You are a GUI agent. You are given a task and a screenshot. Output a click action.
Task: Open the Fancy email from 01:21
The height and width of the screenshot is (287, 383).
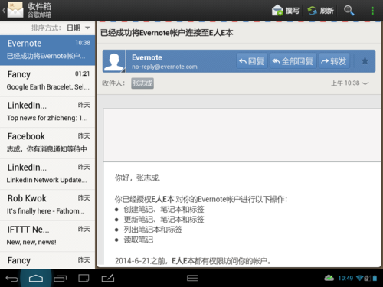tap(47, 81)
